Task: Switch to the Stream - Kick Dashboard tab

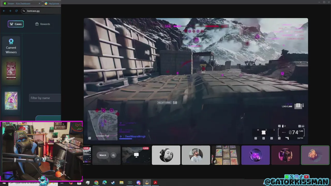Action: (22, 3)
